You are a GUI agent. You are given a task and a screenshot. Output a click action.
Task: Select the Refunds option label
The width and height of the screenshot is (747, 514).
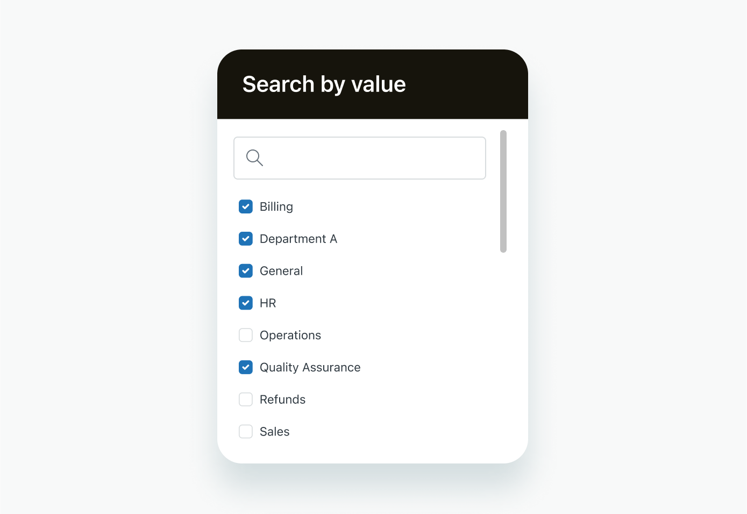click(282, 399)
